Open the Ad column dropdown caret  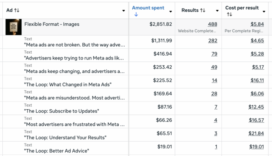coord(124,11)
